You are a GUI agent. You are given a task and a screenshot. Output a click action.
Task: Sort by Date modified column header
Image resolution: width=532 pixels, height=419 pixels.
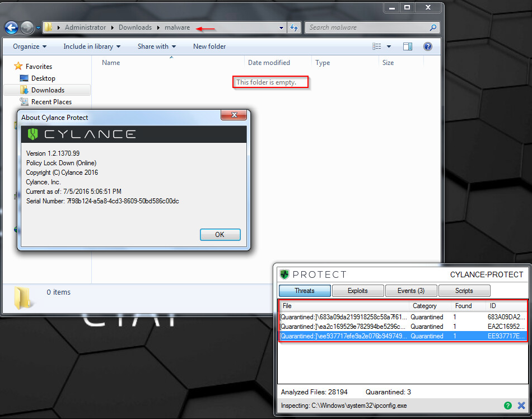tap(269, 63)
